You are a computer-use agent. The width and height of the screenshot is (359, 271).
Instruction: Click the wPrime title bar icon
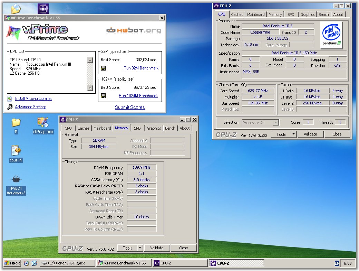pyautogui.click(x=8, y=18)
